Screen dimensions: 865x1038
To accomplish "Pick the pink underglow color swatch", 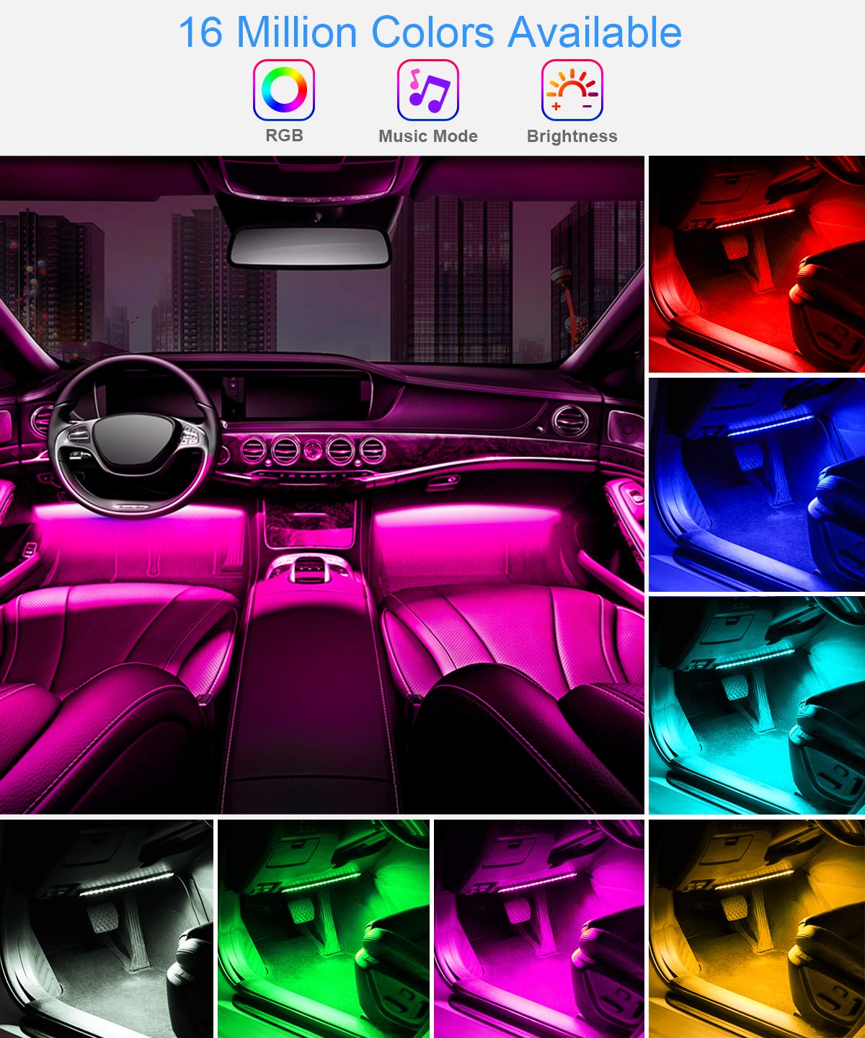I will pos(541,930).
